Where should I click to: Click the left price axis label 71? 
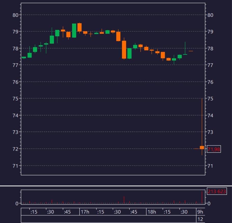tap(15, 166)
